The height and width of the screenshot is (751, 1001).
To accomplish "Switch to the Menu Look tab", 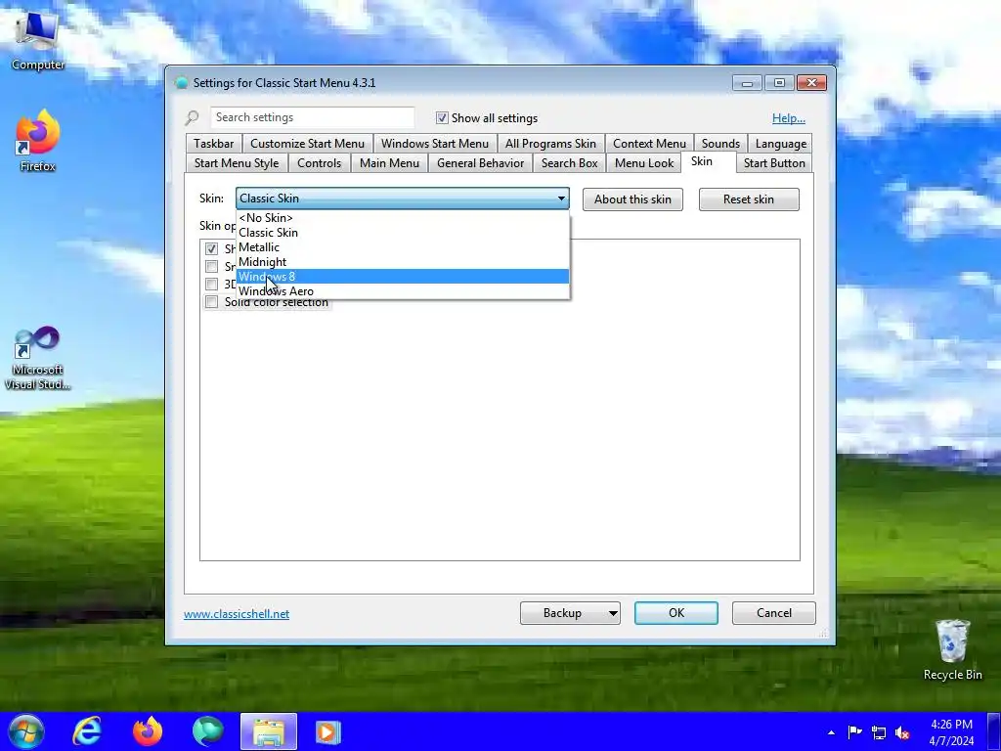I will [644, 163].
